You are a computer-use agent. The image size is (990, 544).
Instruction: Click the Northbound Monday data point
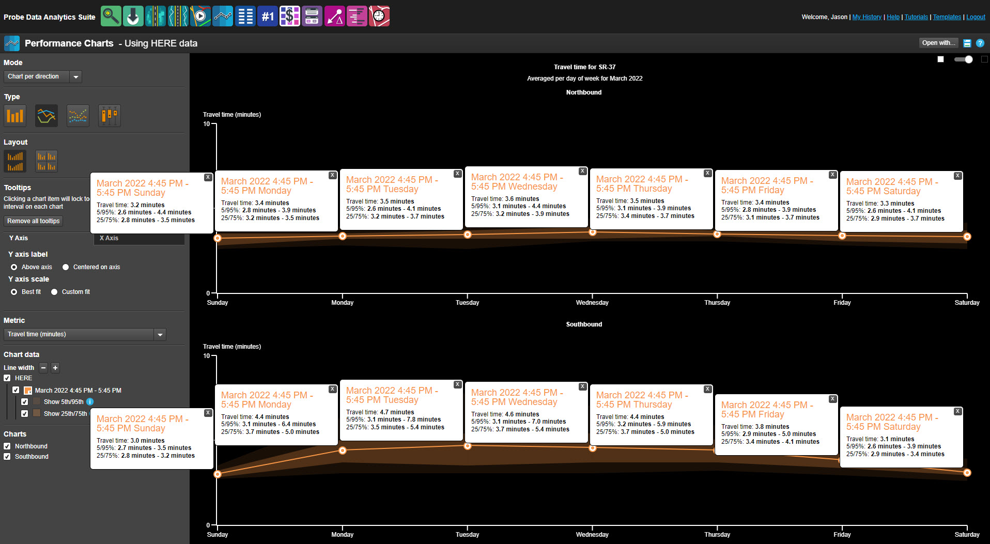pos(343,236)
